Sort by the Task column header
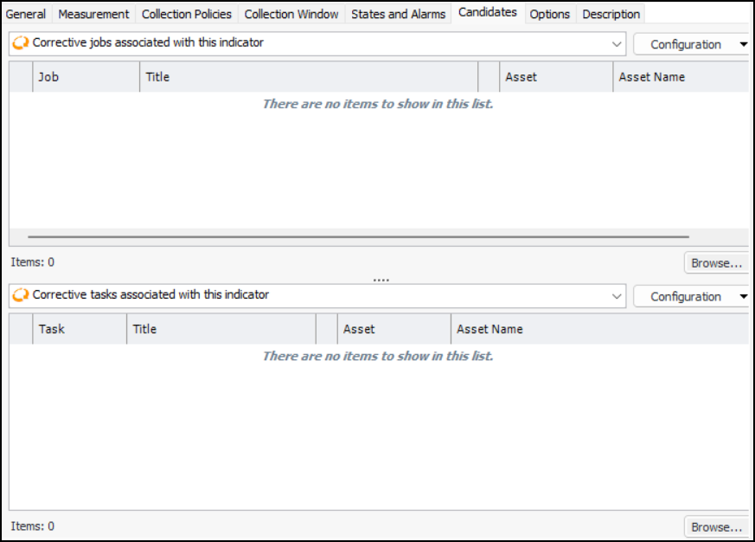The width and height of the screenshot is (755, 542). pyautogui.click(x=80, y=329)
